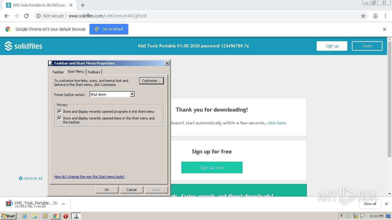Viewport: 392px width, 220px height.
Task: Expand the KMS_Tools_Portable download options chevron
Action: coord(63,204)
